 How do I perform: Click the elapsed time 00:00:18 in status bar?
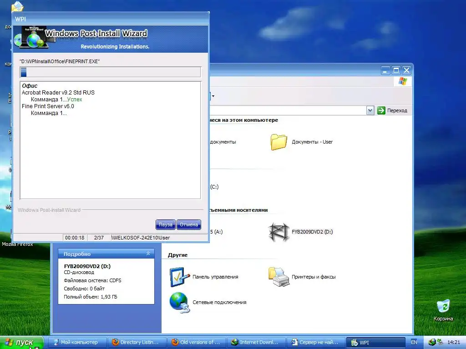75,238
